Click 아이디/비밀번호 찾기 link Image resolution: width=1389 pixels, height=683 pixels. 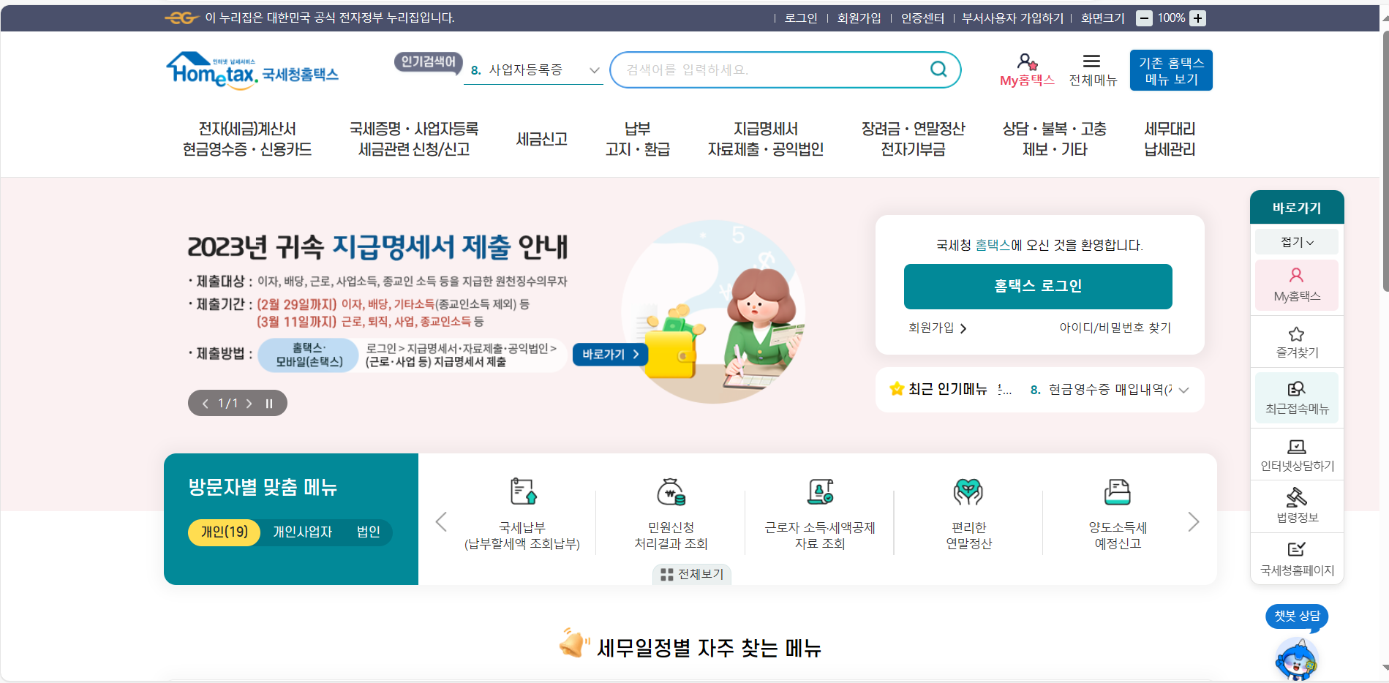pyautogui.click(x=1115, y=328)
